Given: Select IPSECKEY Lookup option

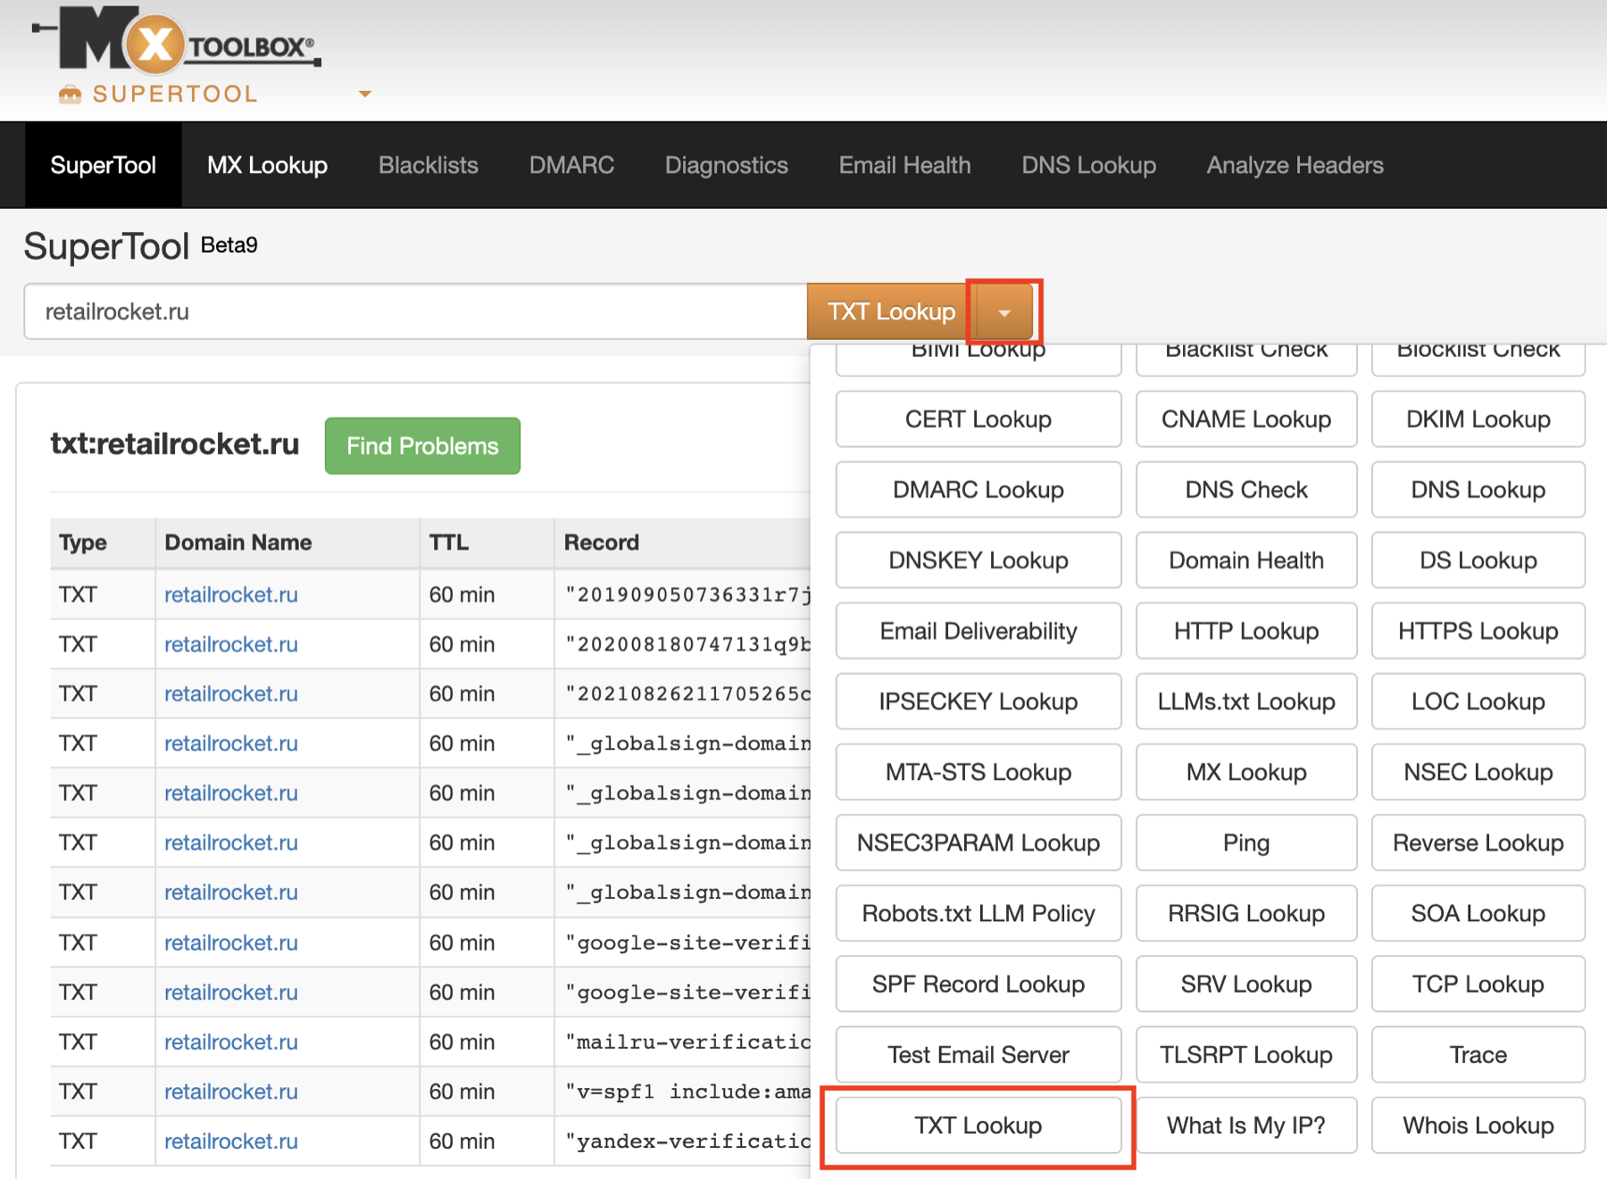Looking at the screenshot, I should pos(978,702).
